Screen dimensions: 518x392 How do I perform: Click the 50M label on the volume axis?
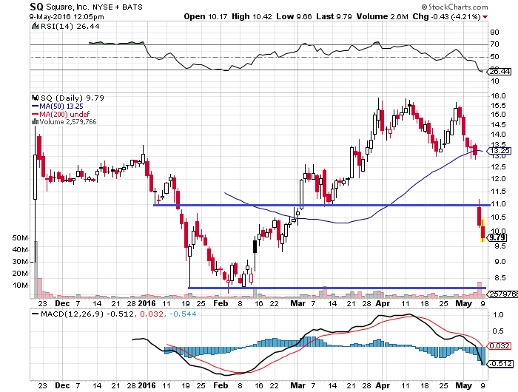click(20, 238)
